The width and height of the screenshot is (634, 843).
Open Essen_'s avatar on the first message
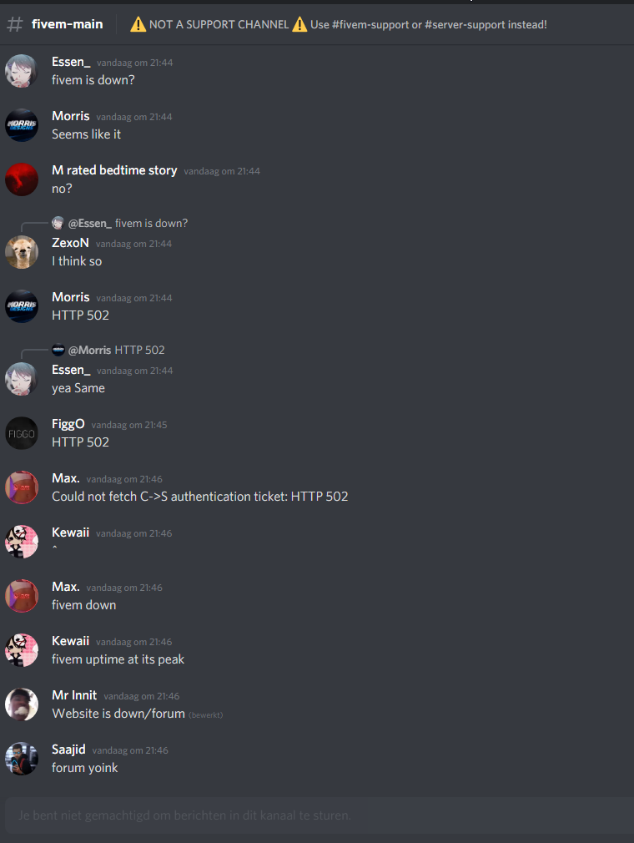coord(22,71)
